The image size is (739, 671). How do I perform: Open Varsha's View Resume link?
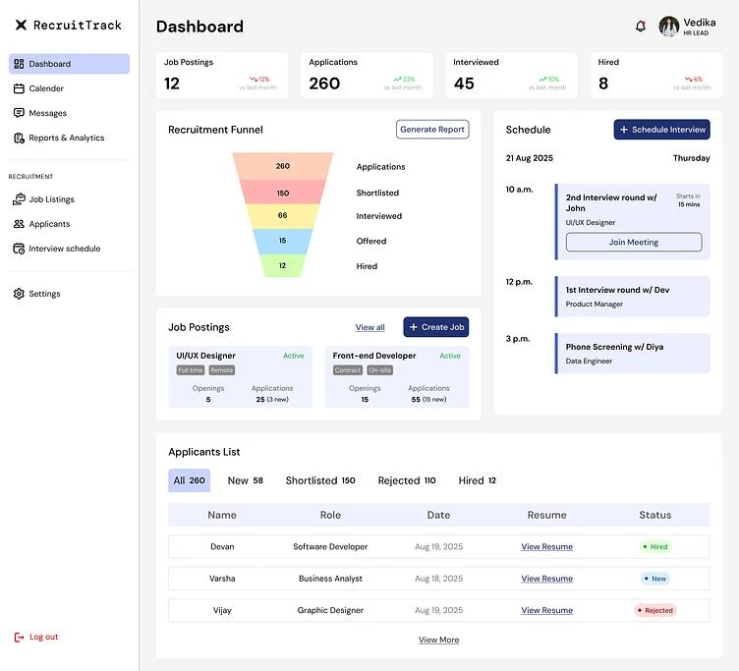(546, 579)
